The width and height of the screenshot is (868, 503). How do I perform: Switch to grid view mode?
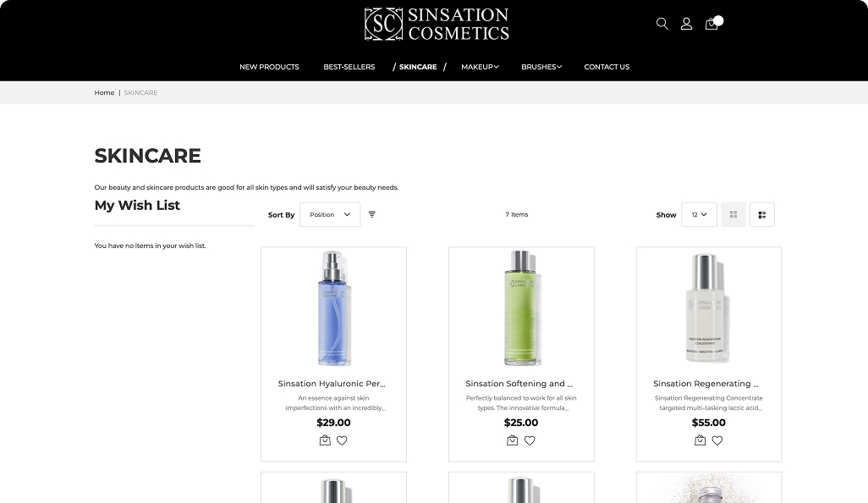click(x=733, y=214)
